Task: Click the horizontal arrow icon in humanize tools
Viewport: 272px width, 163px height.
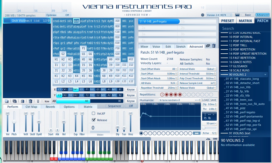Action: 209,114
